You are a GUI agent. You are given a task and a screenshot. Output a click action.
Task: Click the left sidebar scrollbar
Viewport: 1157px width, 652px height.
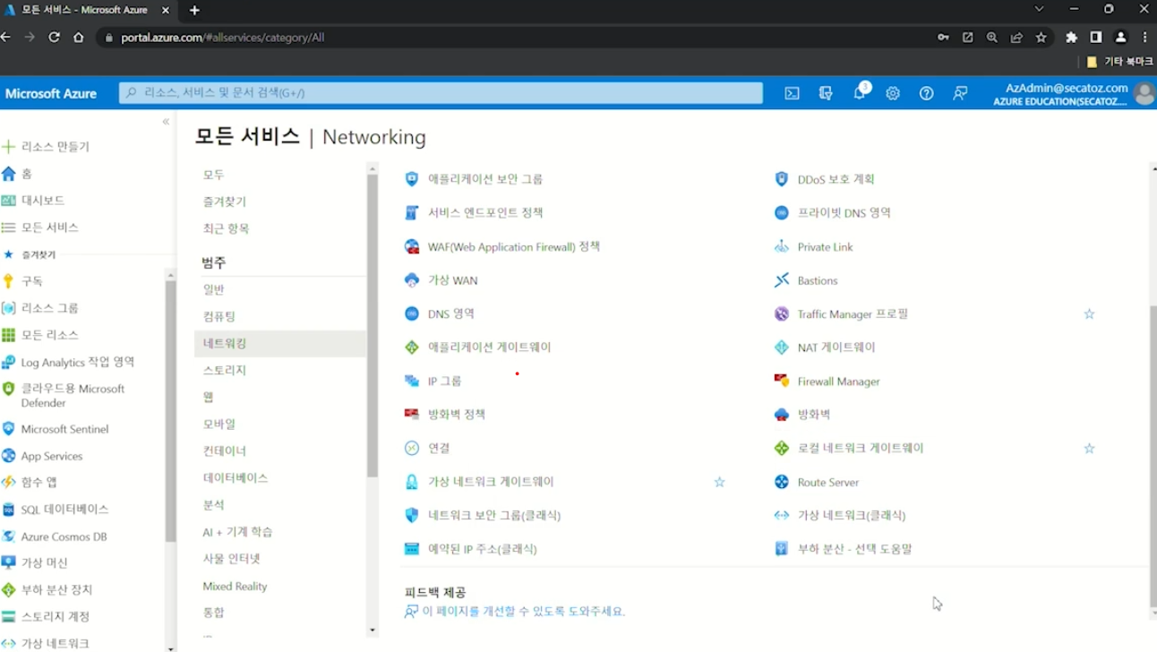[x=170, y=412]
